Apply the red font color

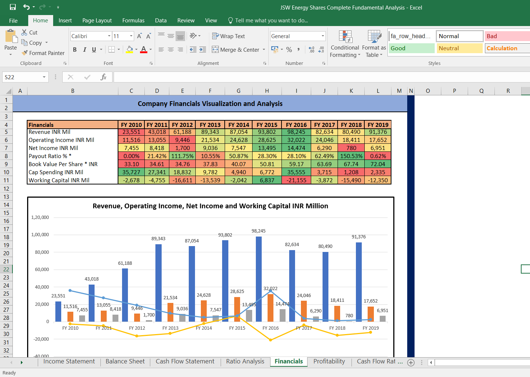tap(144, 50)
